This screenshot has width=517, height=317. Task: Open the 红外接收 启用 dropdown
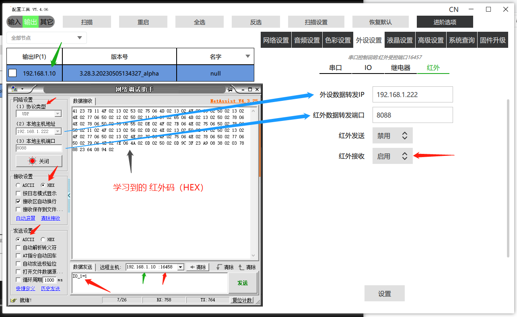(392, 156)
